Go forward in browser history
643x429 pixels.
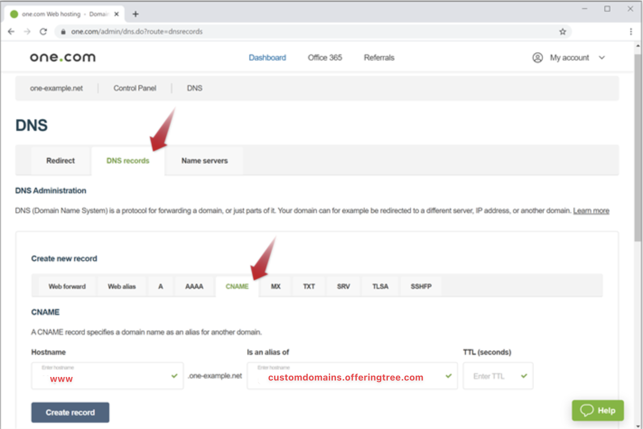click(27, 32)
